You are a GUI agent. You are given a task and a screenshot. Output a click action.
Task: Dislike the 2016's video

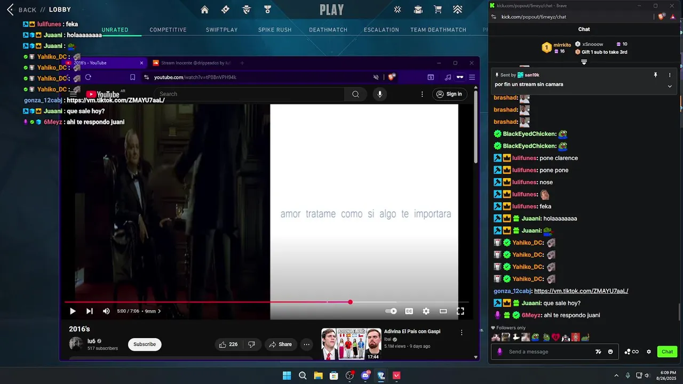[251, 345]
